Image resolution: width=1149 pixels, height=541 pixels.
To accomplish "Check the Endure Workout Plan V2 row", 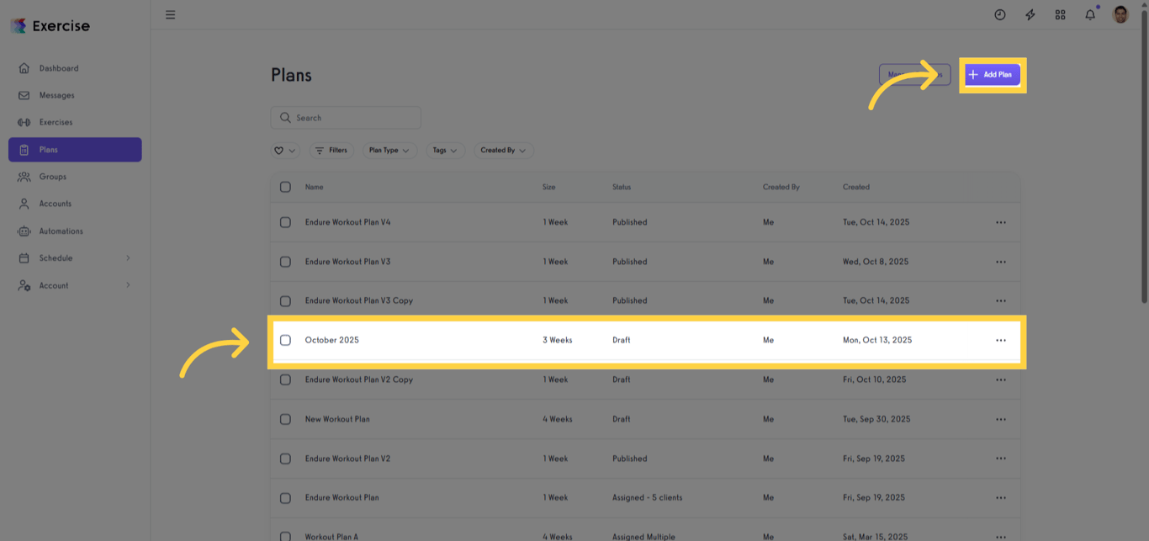I will point(285,459).
